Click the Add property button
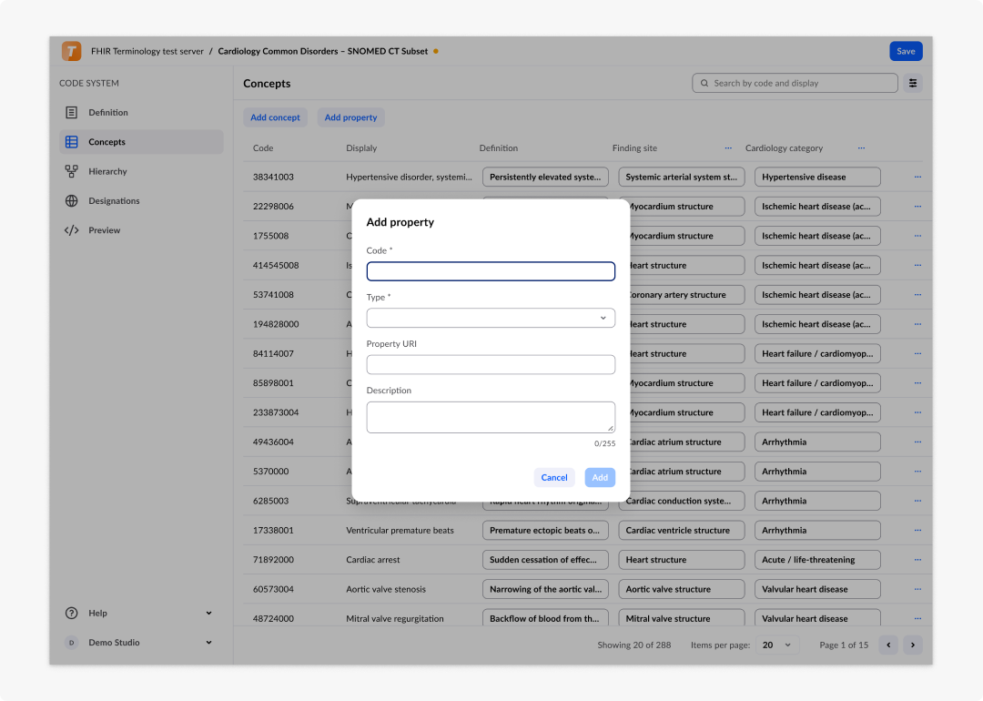 (x=351, y=117)
